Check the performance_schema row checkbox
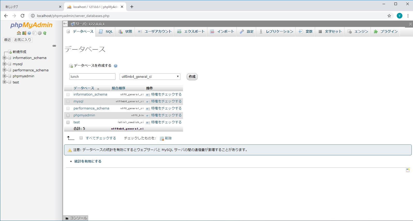This screenshot has width=413, height=221. coord(68,108)
